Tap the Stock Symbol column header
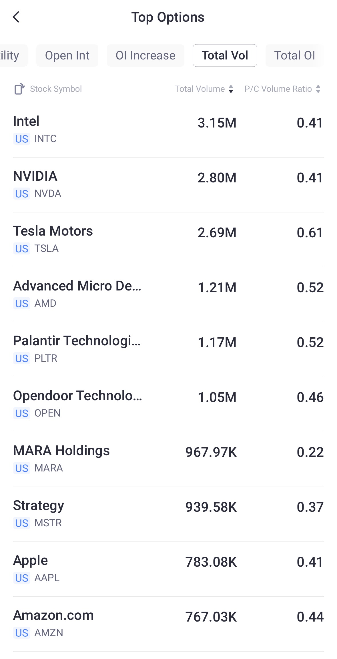This screenshot has height=659, width=337. coord(56,89)
